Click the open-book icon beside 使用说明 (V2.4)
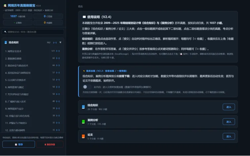This screenshot has height=156, width=250. click(84, 17)
